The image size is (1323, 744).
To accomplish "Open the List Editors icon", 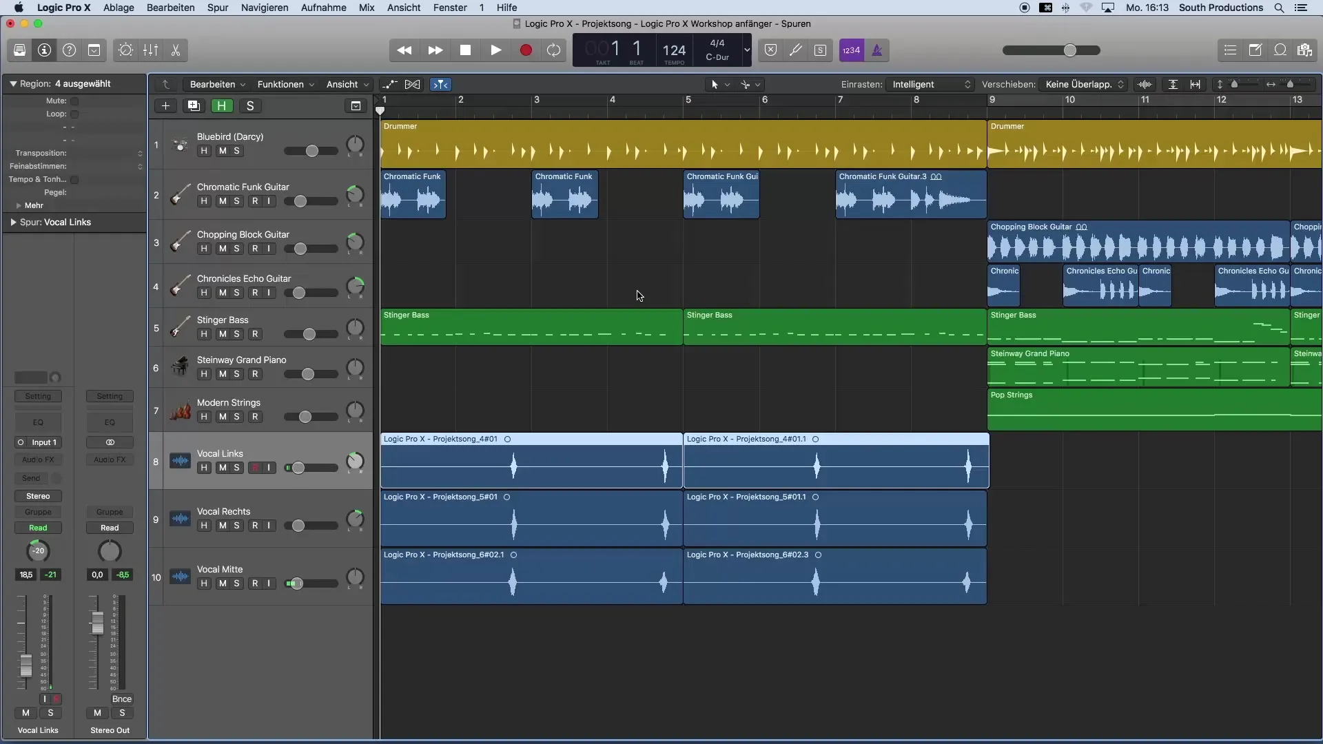I will pyautogui.click(x=1230, y=50).
